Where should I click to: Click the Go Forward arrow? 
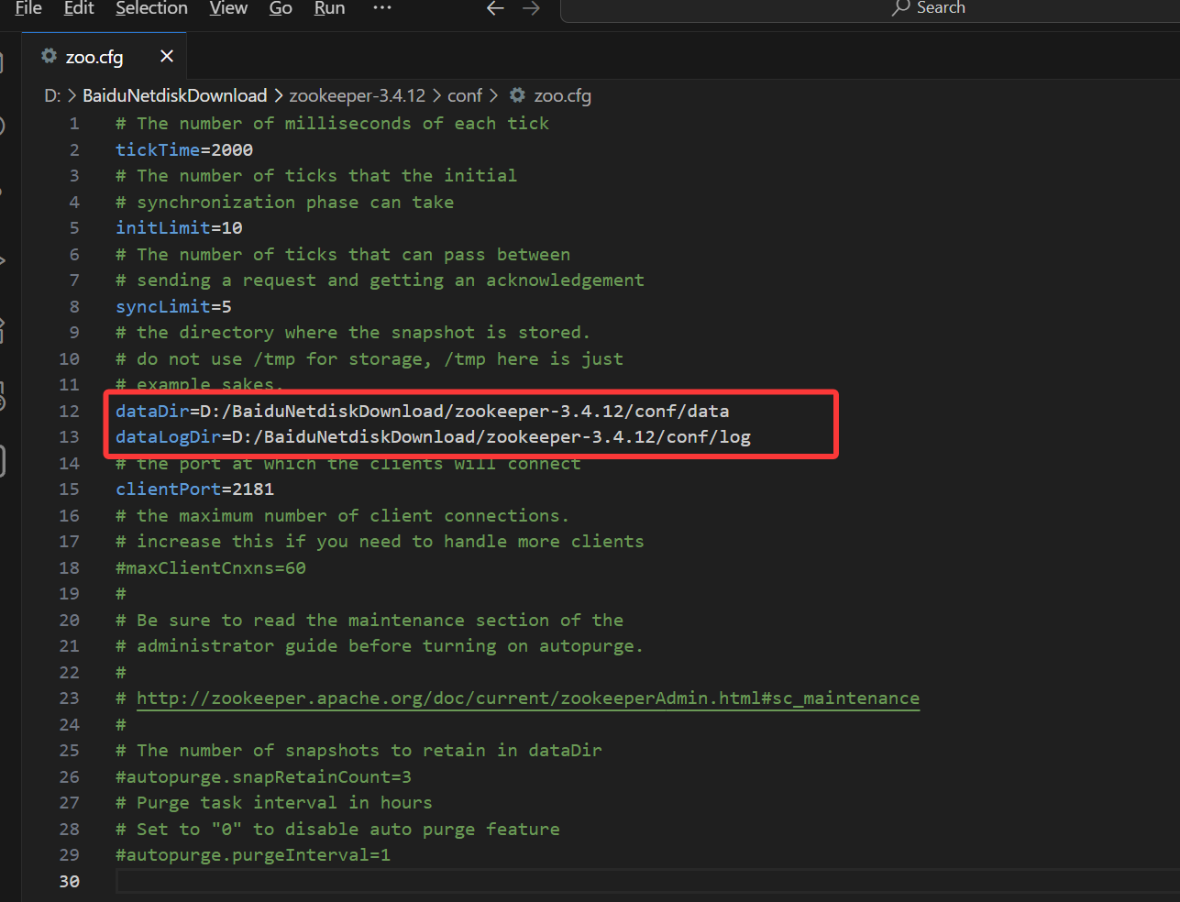pyautogui.click(x=531, y=8)
